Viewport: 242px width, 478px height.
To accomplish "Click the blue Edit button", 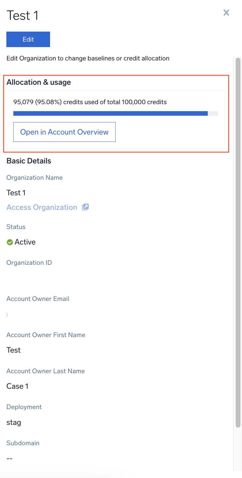I will coord(28,39).
